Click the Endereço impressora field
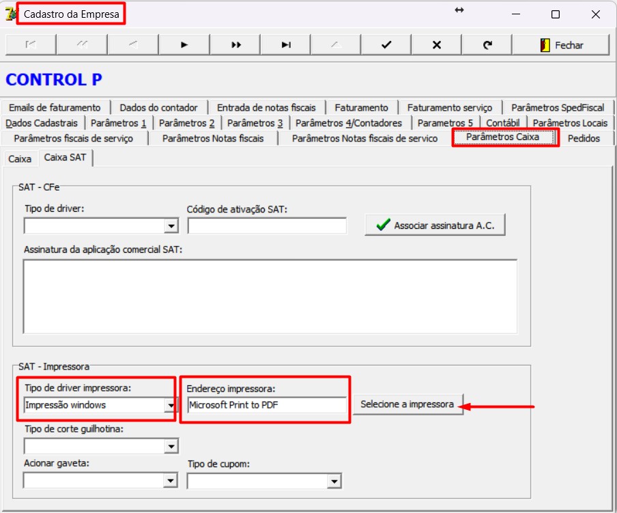This screenshot has height=513, width=617. click(267, 405)
